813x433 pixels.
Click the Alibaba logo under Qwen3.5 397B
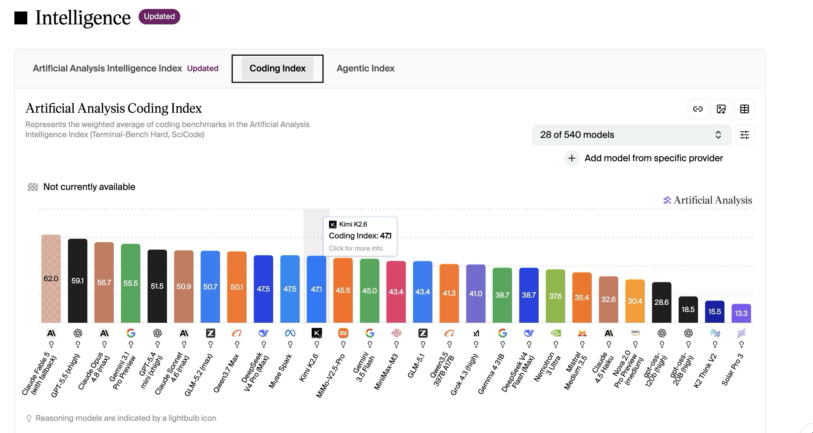pos(450,333)
